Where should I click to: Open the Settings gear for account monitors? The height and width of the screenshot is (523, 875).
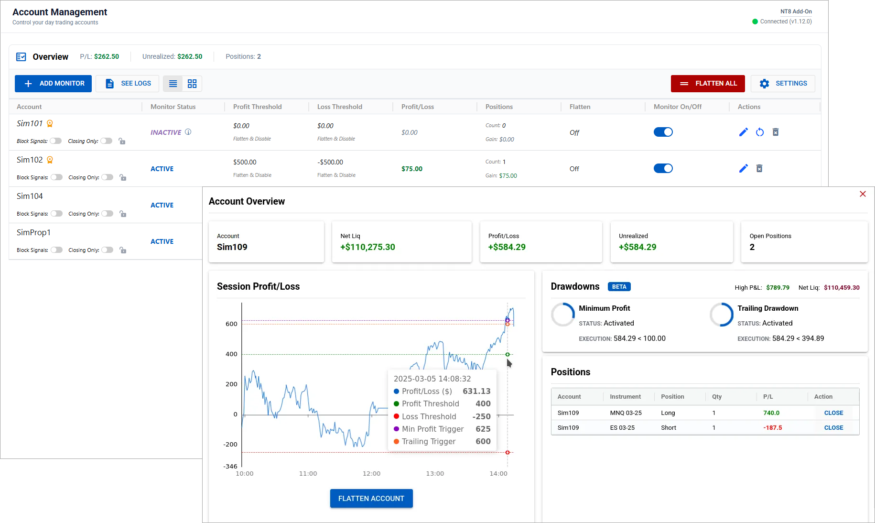pos(783,83)
